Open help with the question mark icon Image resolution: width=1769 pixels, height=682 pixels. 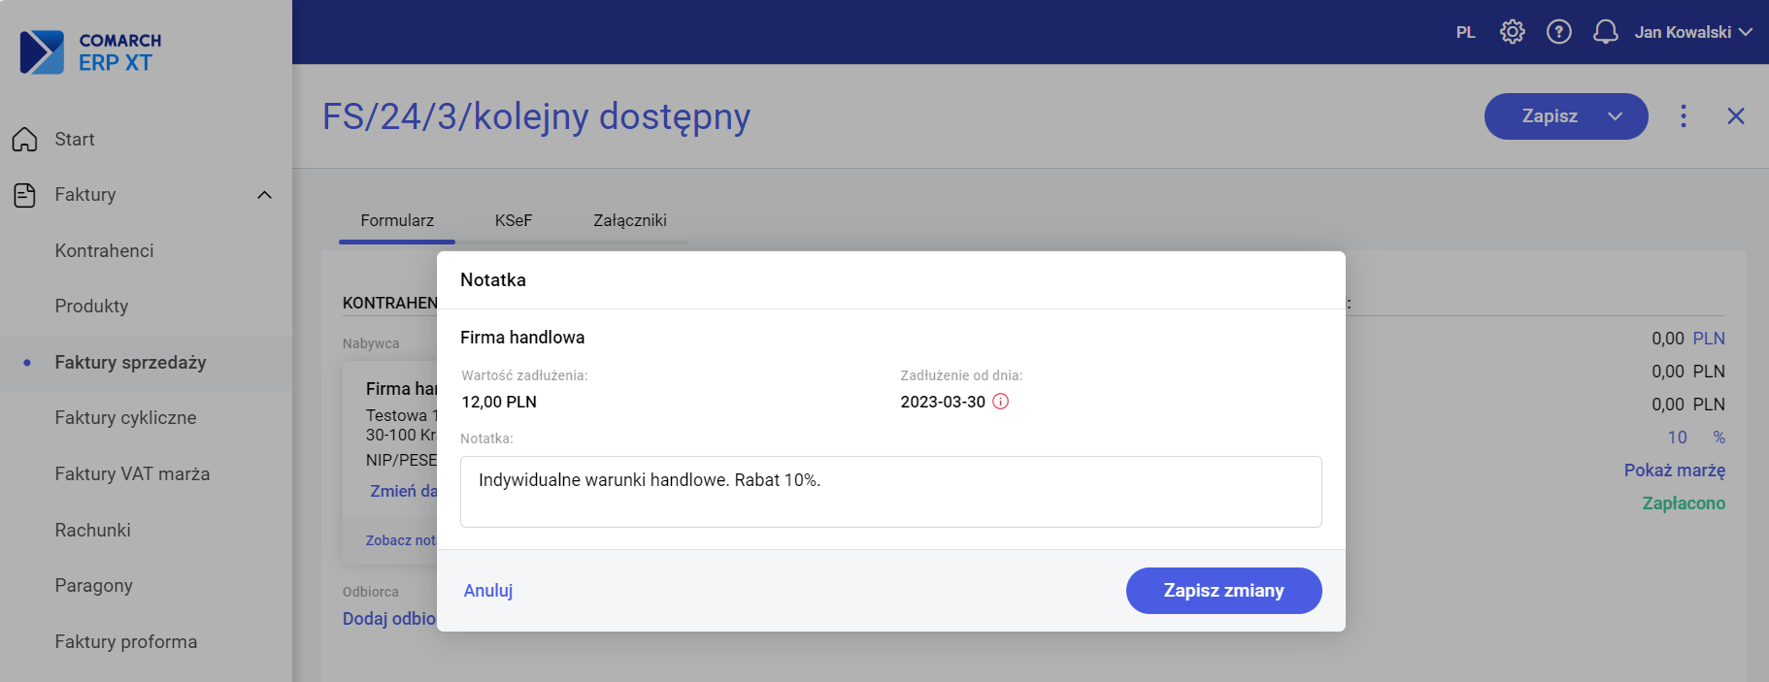point(1558,32)
